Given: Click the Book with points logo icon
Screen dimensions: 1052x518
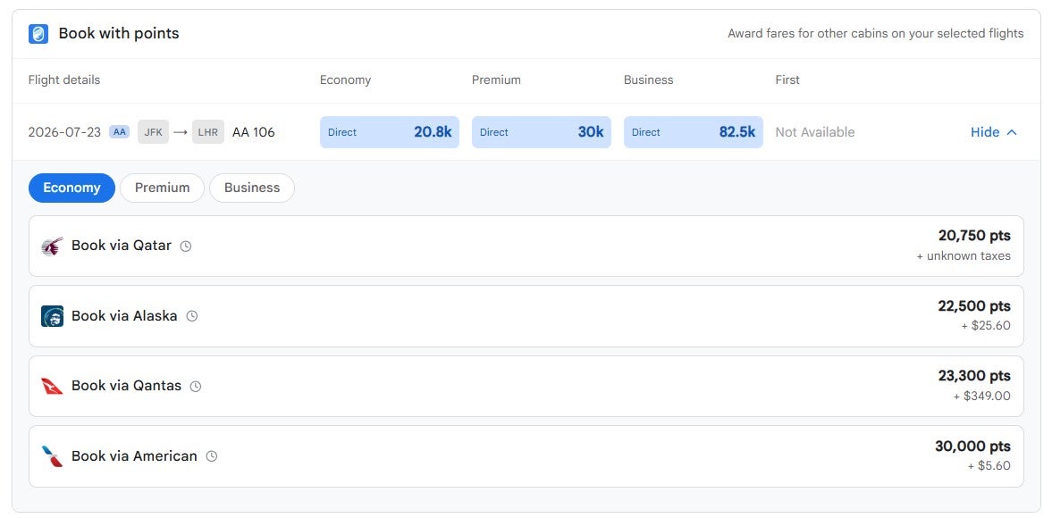Looking at the screenshot, I should 38,34.
